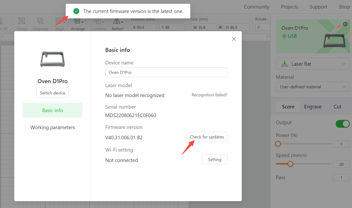Image resolution: width=352 pixels, height=208 pixels.
Task: Click the Check for updates button
Action: [207, 137]
